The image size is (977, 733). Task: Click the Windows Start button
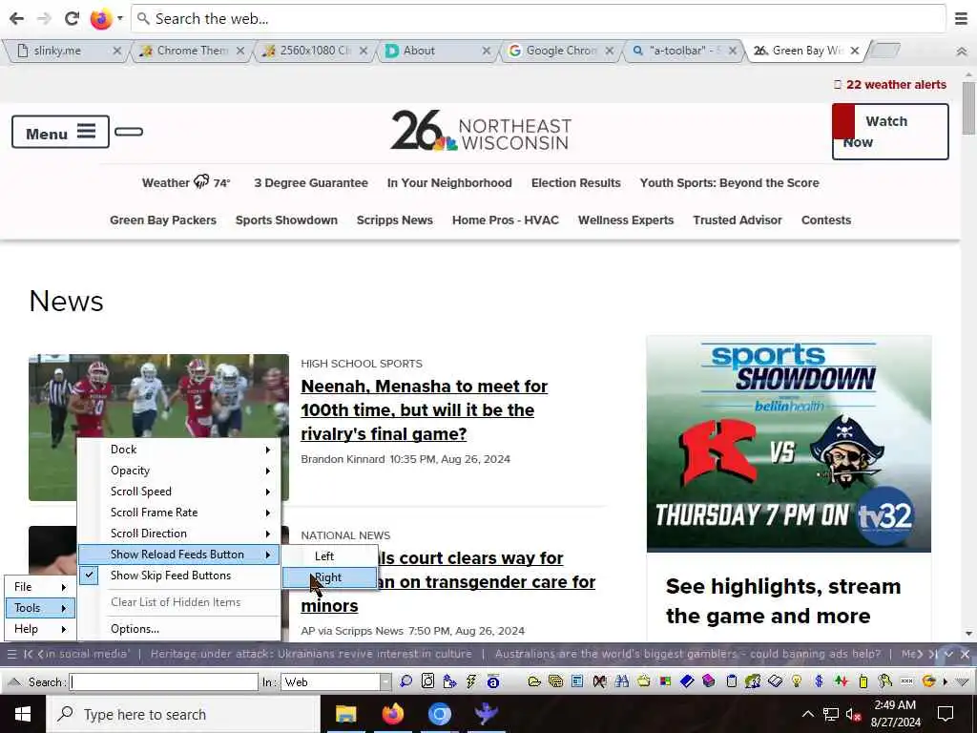(23, 714)
